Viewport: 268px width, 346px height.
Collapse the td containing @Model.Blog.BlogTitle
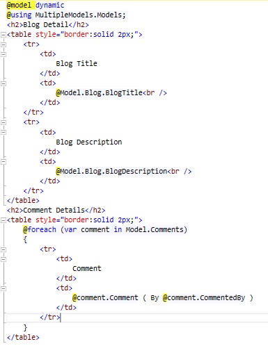coord(3,83)
